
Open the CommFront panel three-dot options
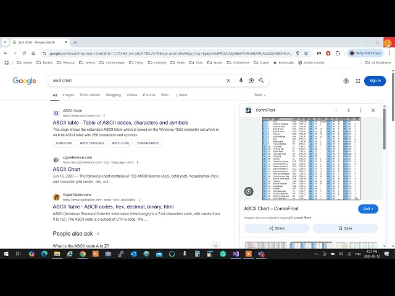click(360, 110)
